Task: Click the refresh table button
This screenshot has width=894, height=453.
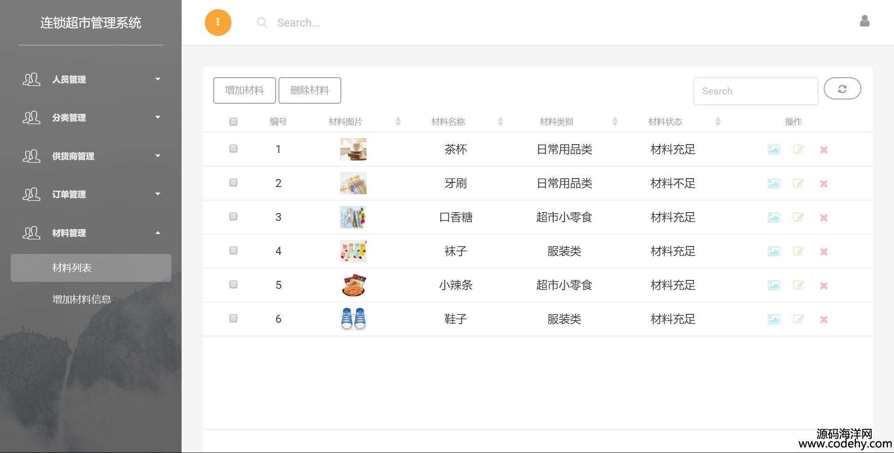Action: click(842, 89)
